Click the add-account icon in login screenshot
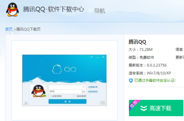Viewport: 184px width, 121px height. pyautogui.click(x=26, y=103)
